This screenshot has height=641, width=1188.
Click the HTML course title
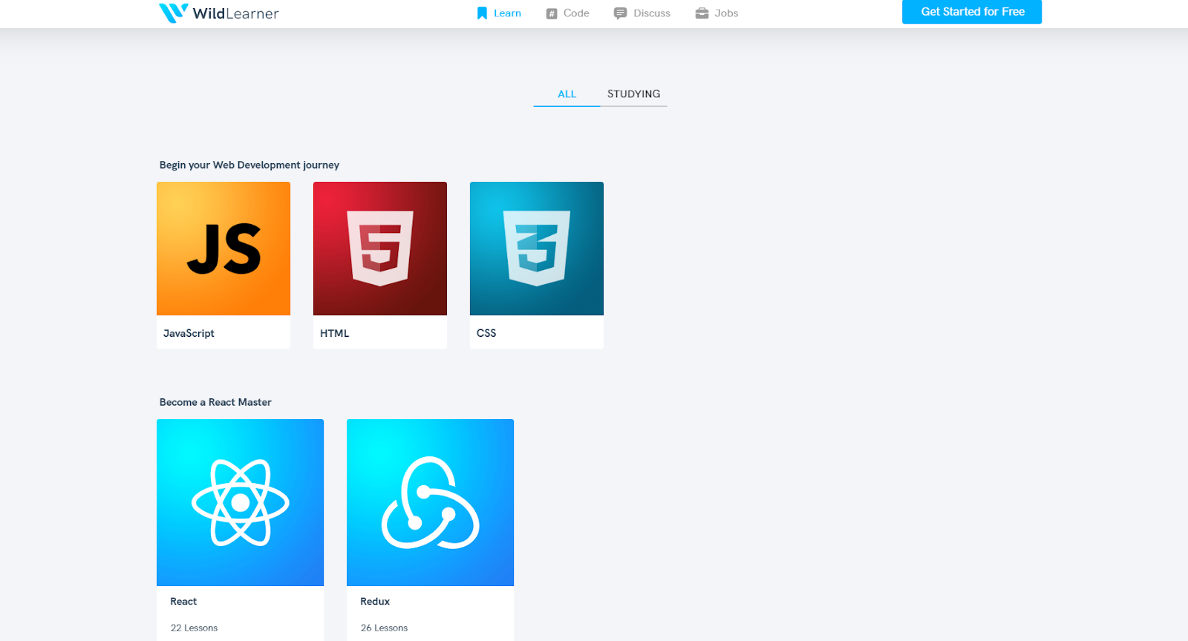pyautogui.click(x=334, y=333)
